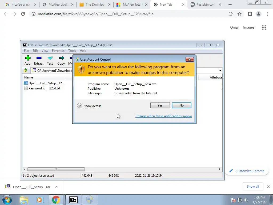The width and height of the screenshot is (273, 205).
Task: Open Chrome three-dot menu
Action: (267, 14)
